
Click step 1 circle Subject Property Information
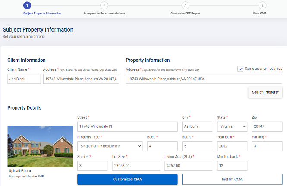point(27,6)
